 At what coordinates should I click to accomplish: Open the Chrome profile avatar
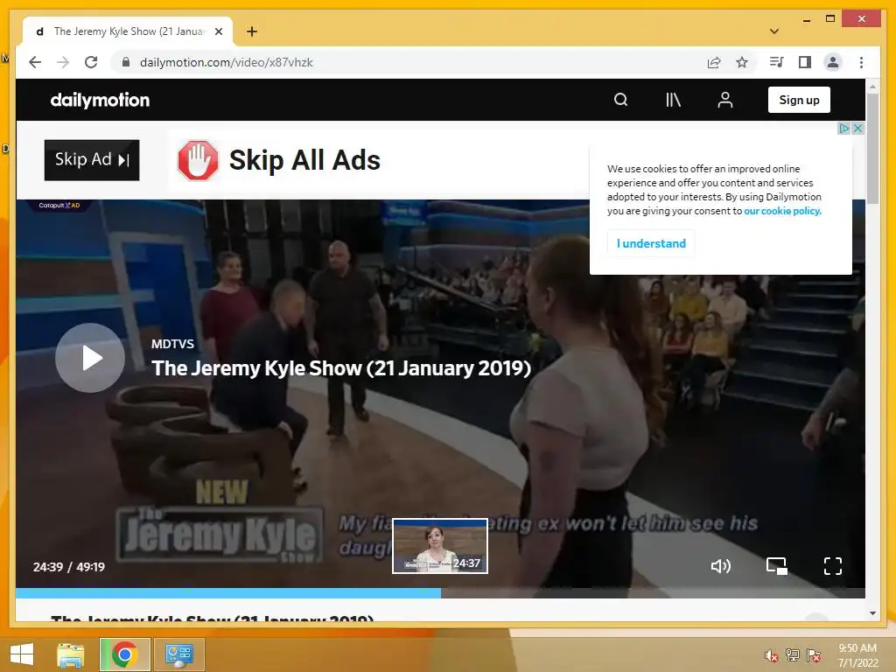coord(833,62)
